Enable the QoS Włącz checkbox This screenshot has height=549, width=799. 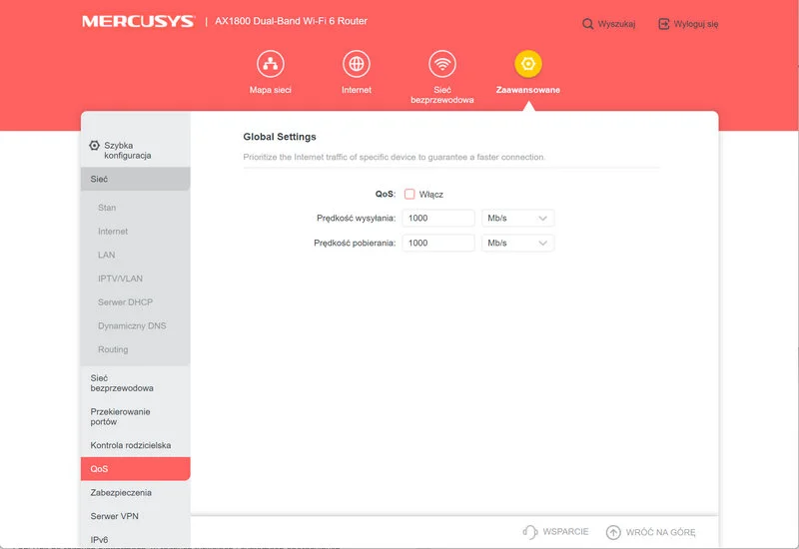coord(409,195)
